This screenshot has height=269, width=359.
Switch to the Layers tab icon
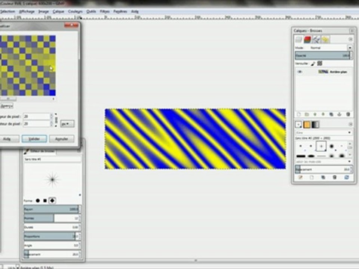tap(298, 39)
